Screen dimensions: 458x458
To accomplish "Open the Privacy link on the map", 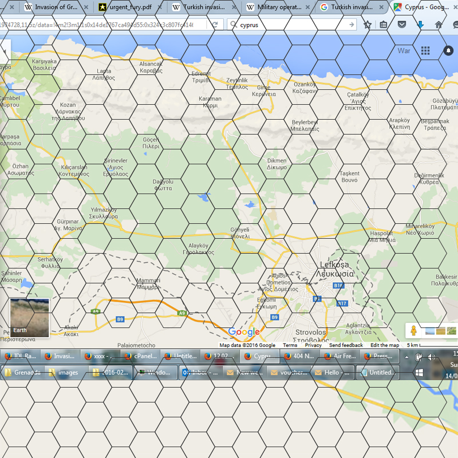I will pyautogui.click(x=313, y=345).
